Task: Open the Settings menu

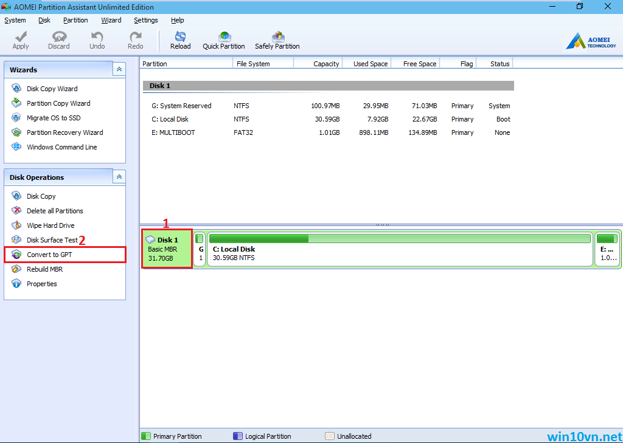Action: (x=146, y=20)
